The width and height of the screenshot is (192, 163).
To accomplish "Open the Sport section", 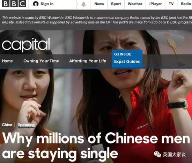I will click(116, 4).
